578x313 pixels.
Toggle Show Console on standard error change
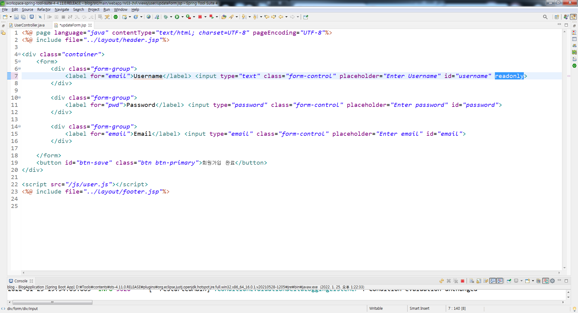500,281
